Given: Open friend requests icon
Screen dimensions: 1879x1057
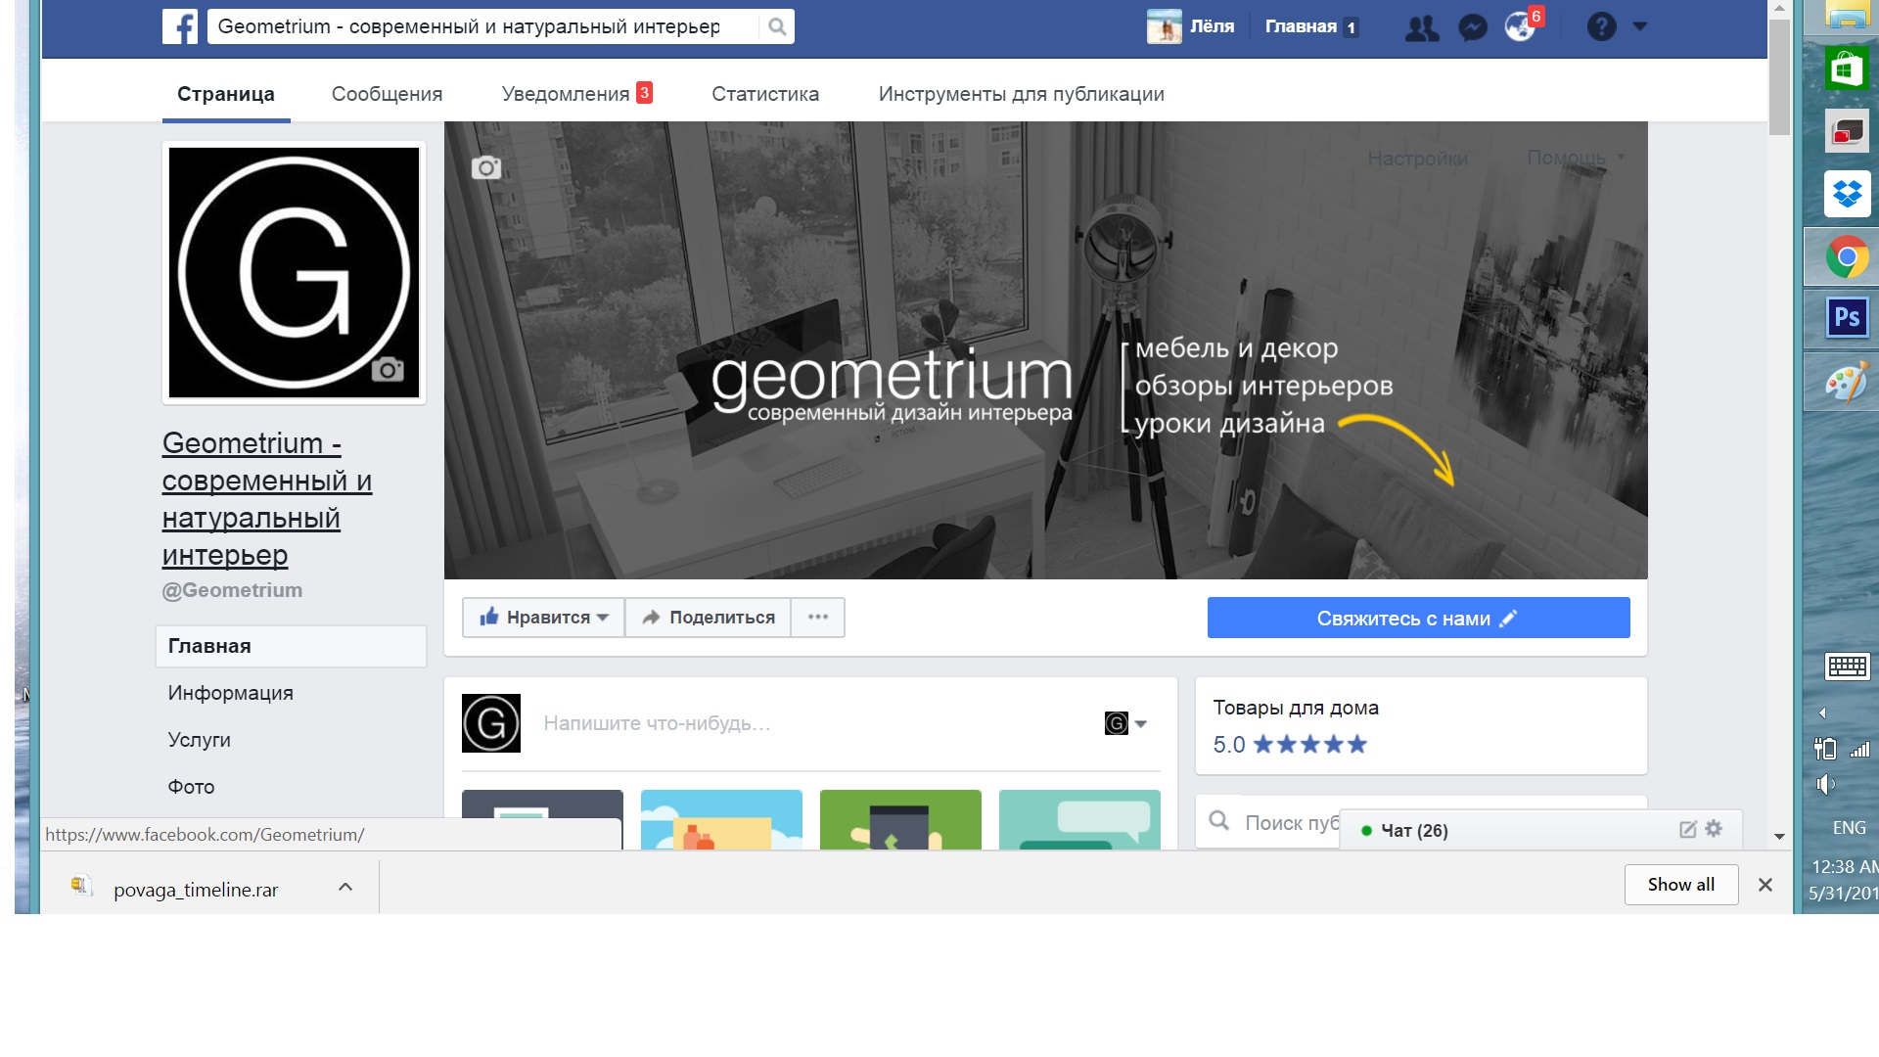Looking at the screenshot, I should (x=1421, y=27).
